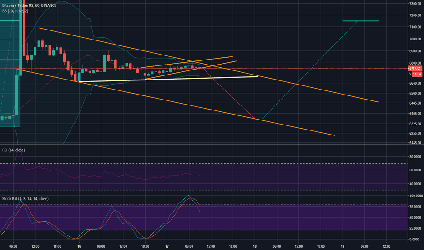
Task: Click the 60.0000 RSI scale value
Action: 415,170
